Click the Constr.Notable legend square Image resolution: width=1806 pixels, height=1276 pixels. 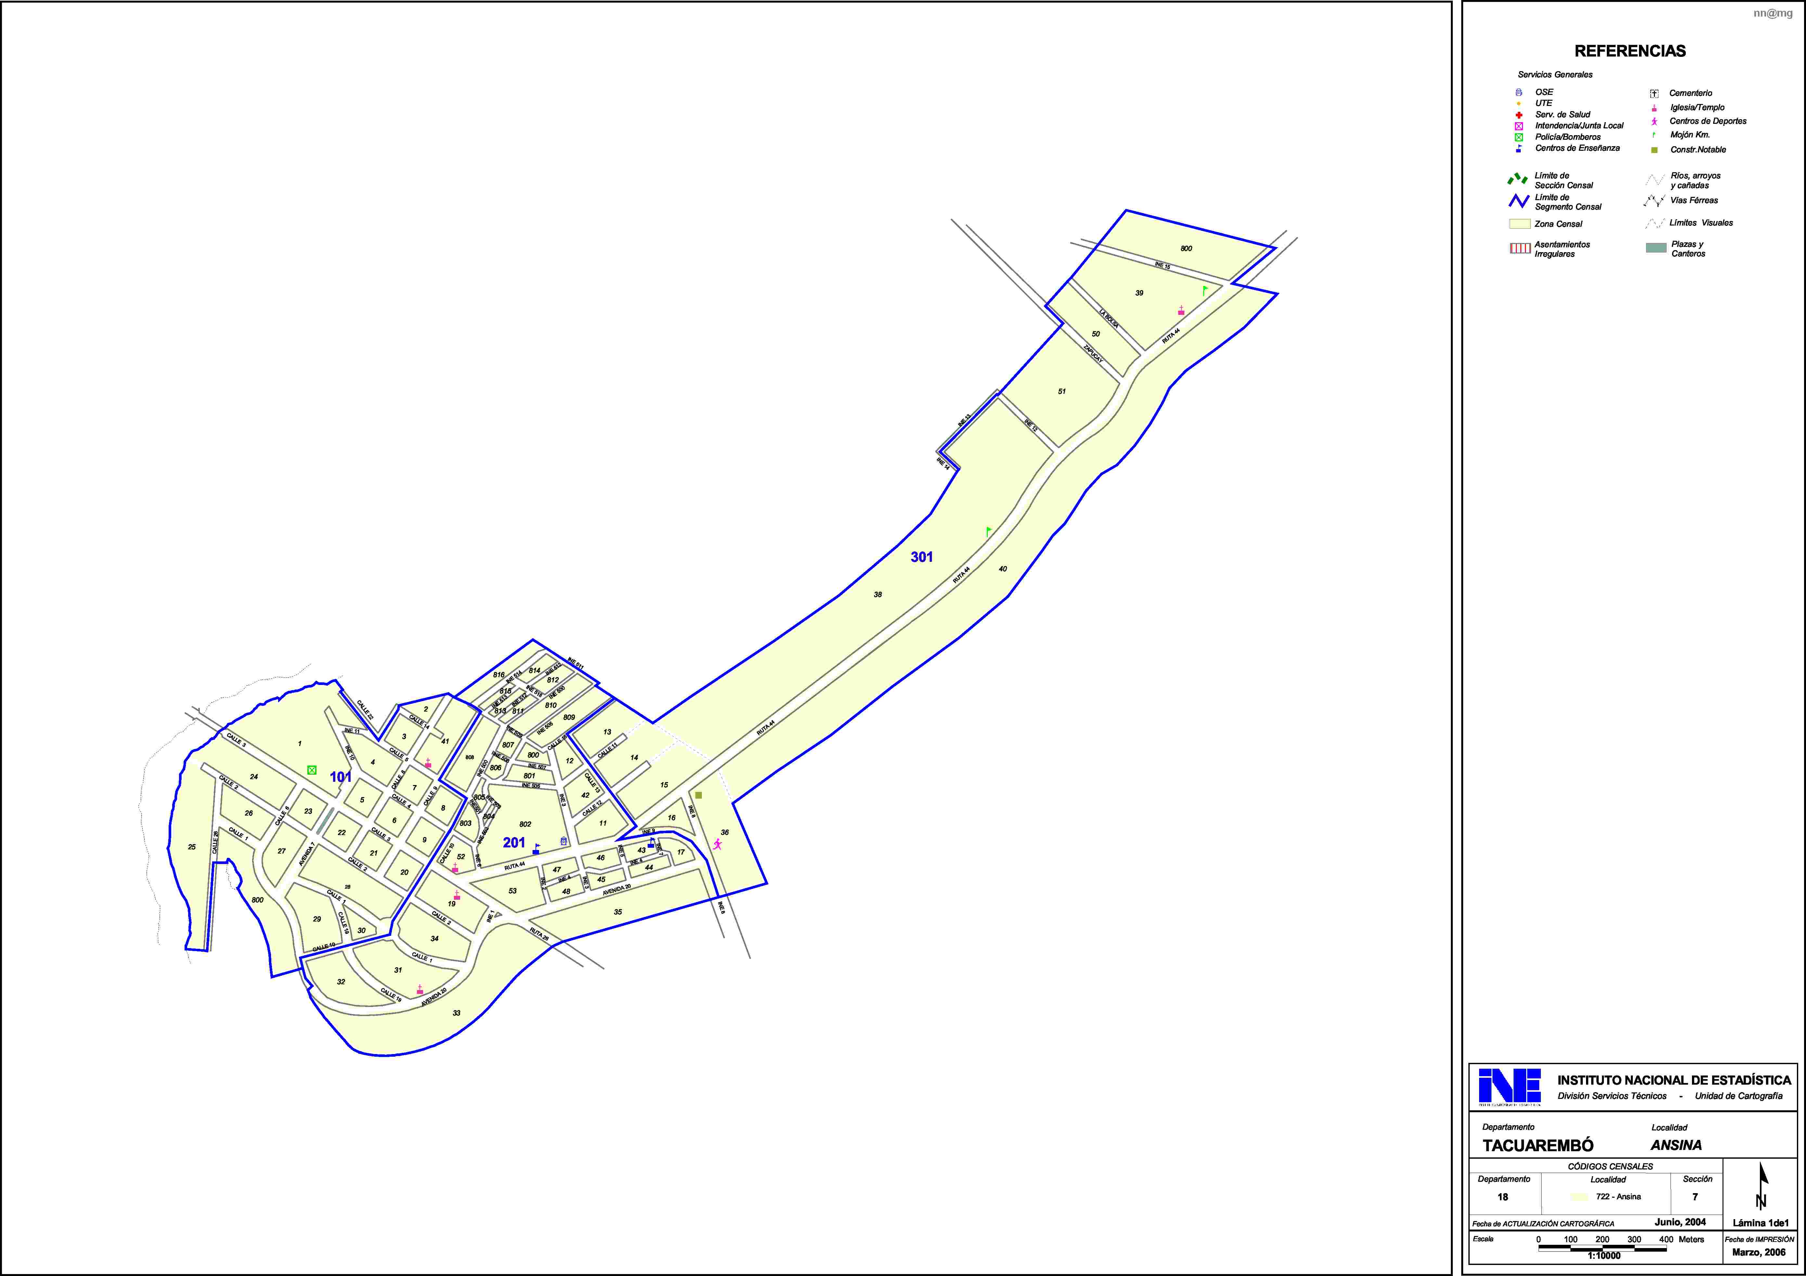point(1654,149)
